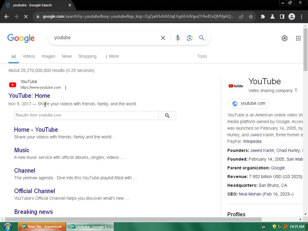Click the youtube.com website button
Screen dimensions: 308x231
tap(248, 103)
